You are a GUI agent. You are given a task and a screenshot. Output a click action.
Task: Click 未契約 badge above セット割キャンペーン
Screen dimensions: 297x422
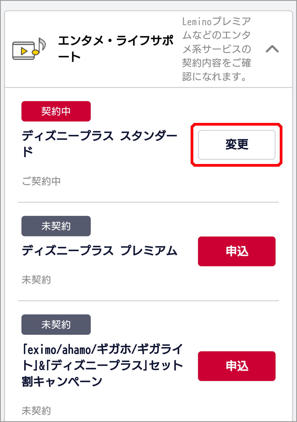coord(56,324)
